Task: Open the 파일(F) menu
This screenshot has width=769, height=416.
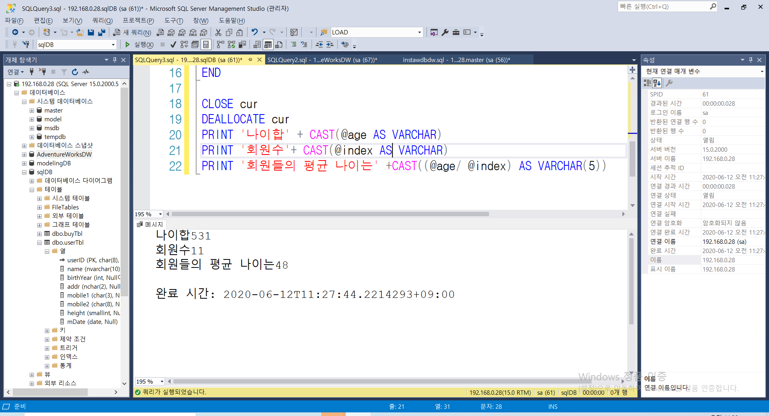Action: 14,20
